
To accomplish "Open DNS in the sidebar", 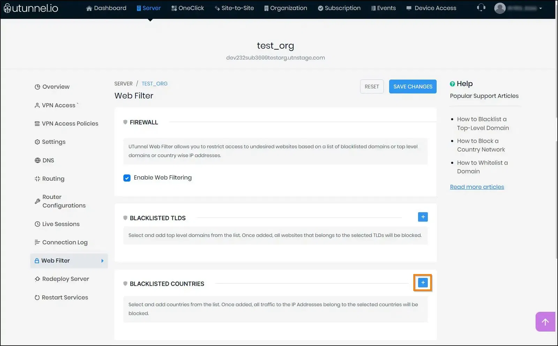I will [x=44, y=160].
